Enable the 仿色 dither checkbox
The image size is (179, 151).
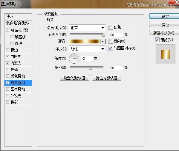[110, 27]
